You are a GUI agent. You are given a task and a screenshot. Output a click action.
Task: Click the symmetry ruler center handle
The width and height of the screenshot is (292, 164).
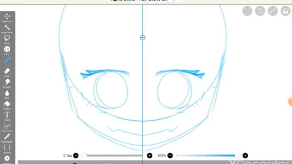143,37
